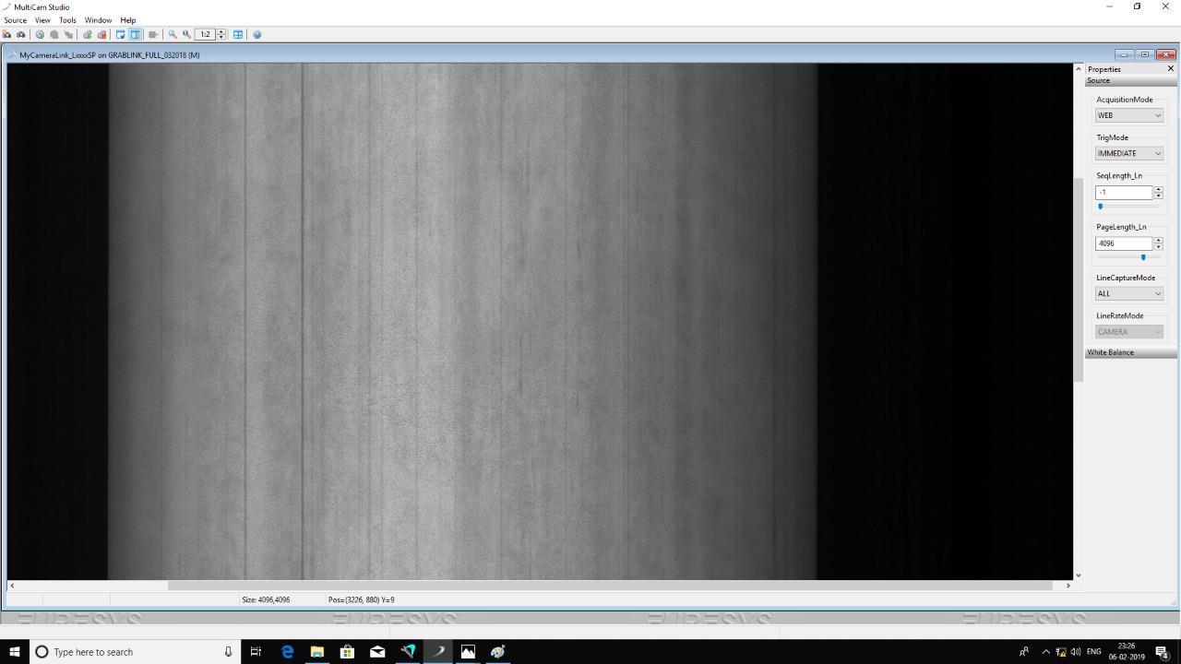
Task: Click the zoom in magnifier icon
Action: click(x=173, y=34)
